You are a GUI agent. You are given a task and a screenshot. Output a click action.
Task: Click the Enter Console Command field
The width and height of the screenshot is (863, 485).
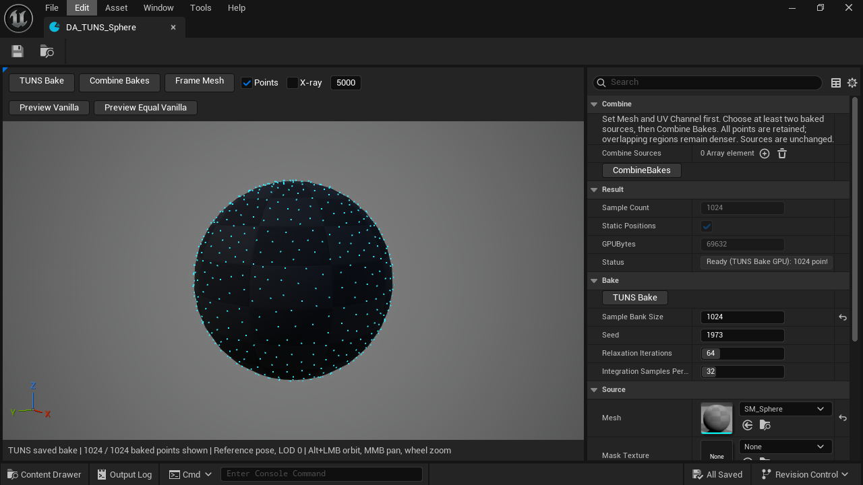click(x=322, y=474)
